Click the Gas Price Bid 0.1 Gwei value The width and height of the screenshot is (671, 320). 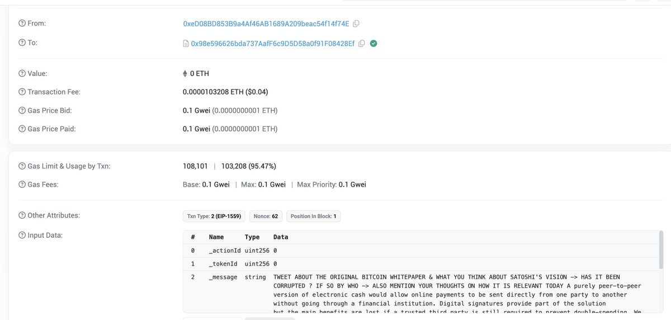coord(230,110)
